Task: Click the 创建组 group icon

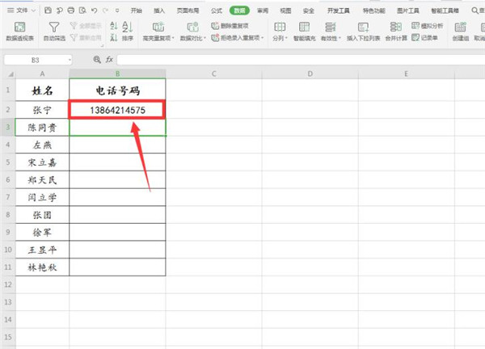Action: tap(460, 27)
